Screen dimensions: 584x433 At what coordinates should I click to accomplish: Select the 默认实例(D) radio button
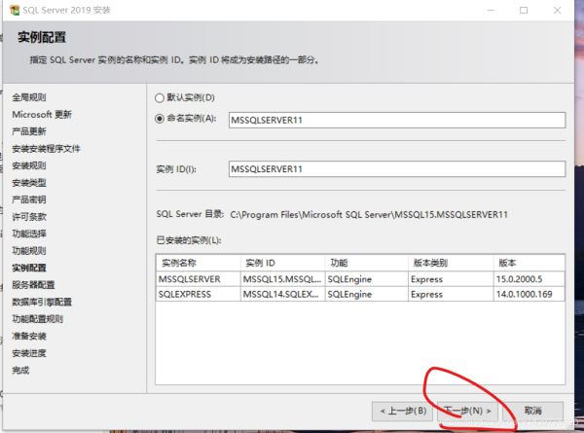tap(161, 98)
